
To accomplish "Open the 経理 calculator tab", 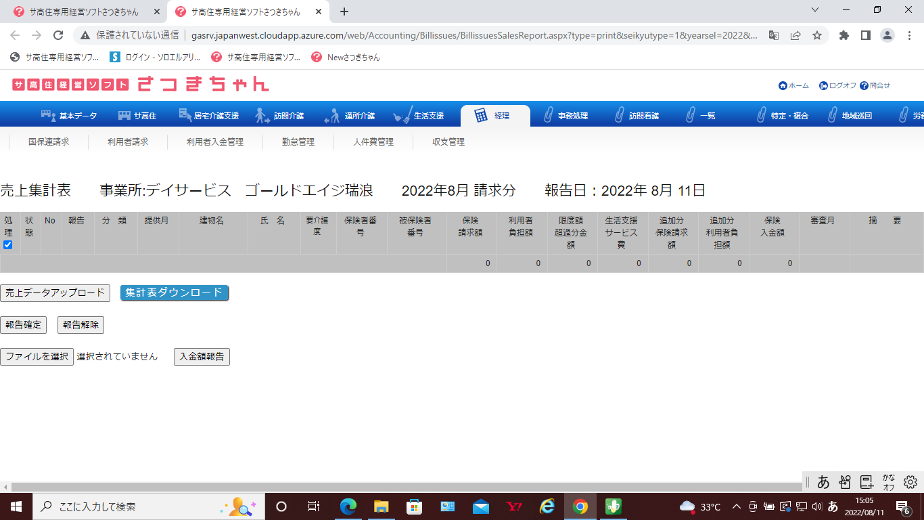I will pos(481,116).
